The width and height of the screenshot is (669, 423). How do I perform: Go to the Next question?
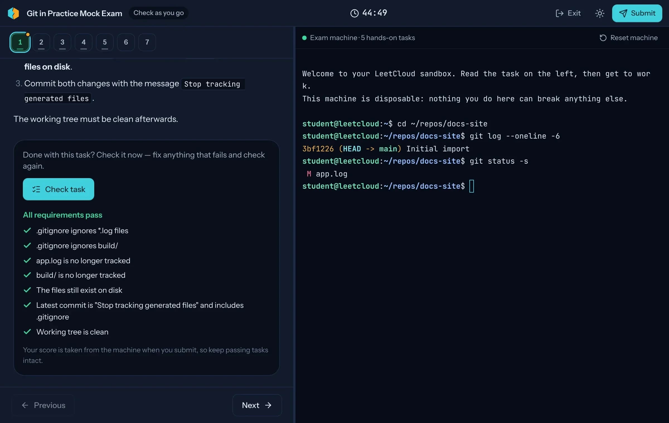257,405
